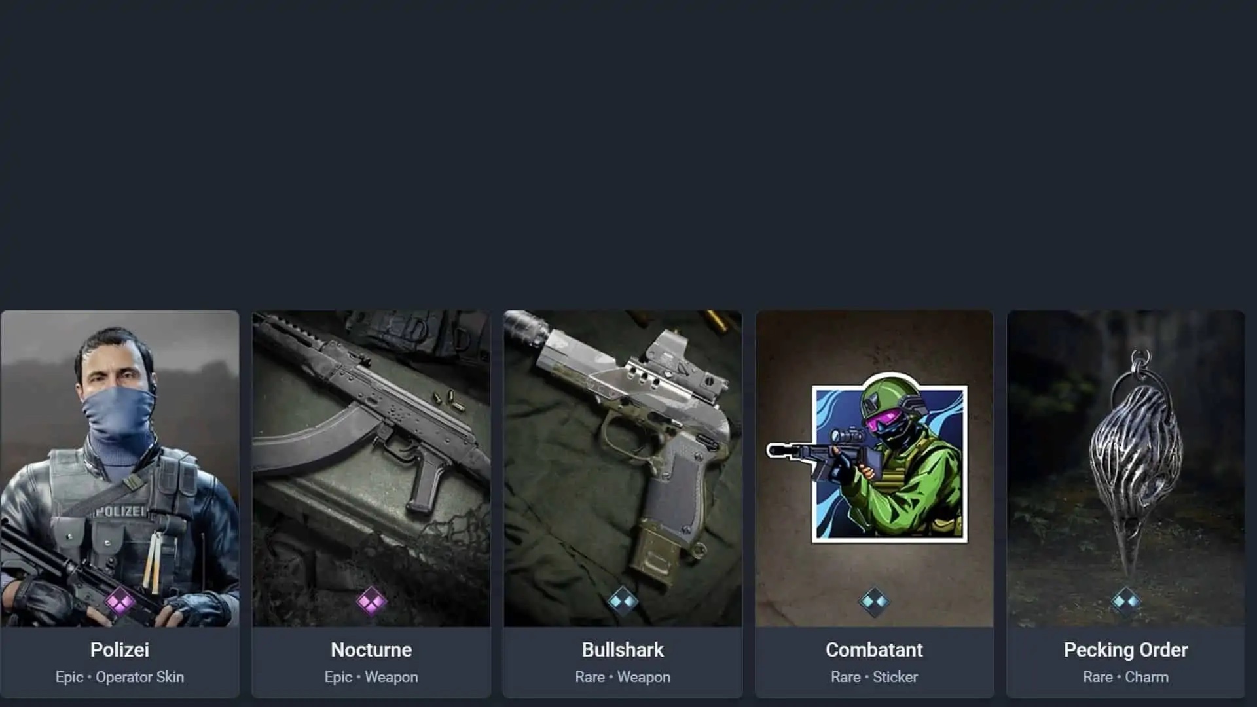
Task: Open the Polizei operator skin portrait
Action: point(120,469)
